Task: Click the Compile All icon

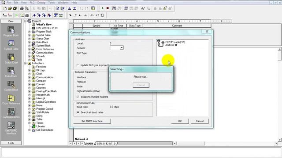Action: 63,8
